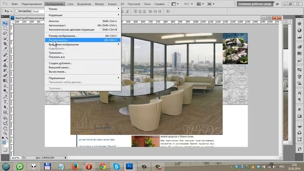Select the Path Selection tool
This screenshot has width=304, height=171.
click(x=5, y=107)
